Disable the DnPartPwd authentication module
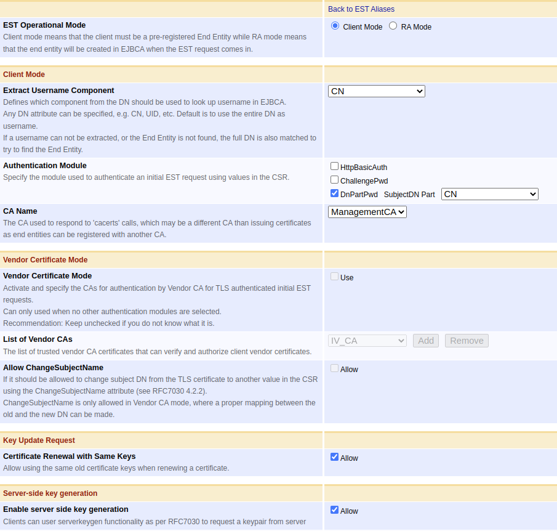Image resolution: width=557 pixels, height=531 pixels. coord(334,193)
